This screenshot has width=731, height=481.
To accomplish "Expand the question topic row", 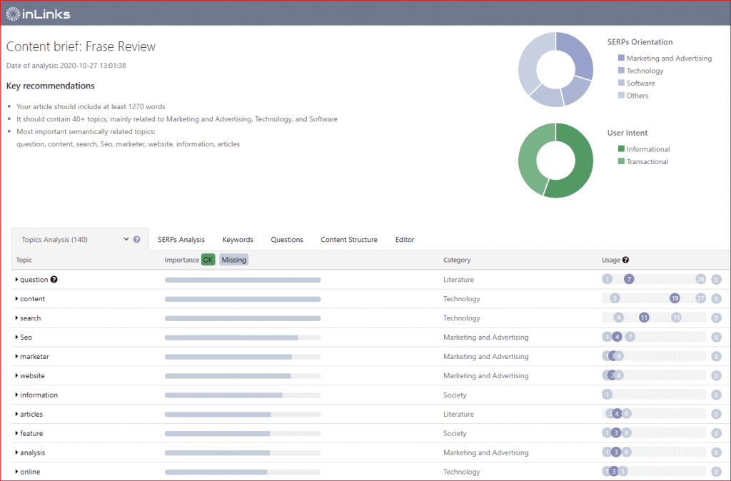I will point(17,280).
